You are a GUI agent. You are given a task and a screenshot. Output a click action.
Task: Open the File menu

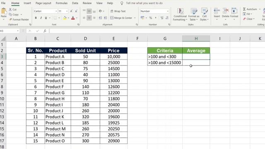coord(3,3)
